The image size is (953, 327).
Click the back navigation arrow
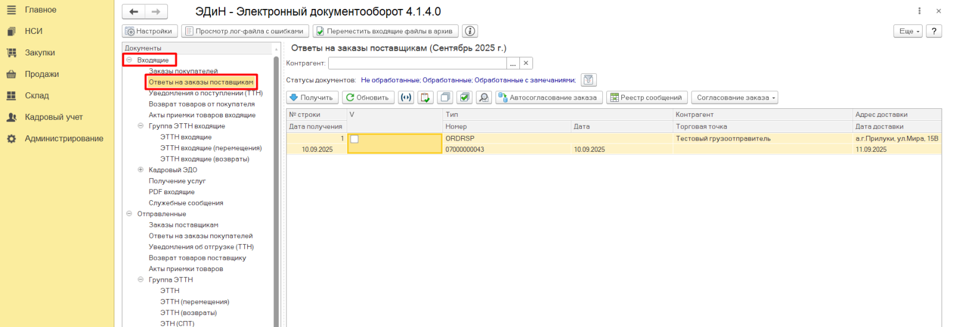(133, 12)
